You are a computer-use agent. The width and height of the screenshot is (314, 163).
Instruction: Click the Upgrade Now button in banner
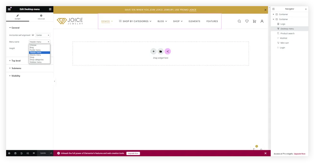pos(133,153)
